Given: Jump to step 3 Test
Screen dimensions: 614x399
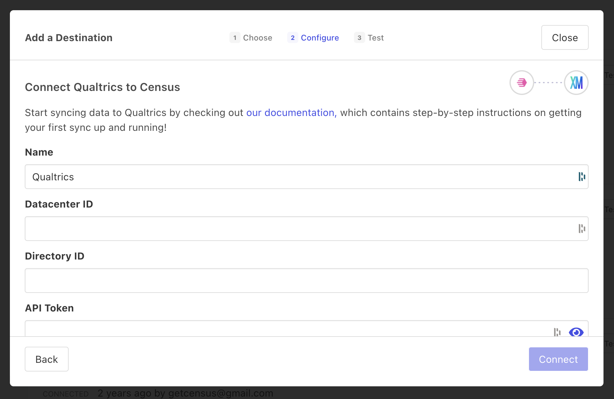Looking at the screenshot, I should [375, 38].
